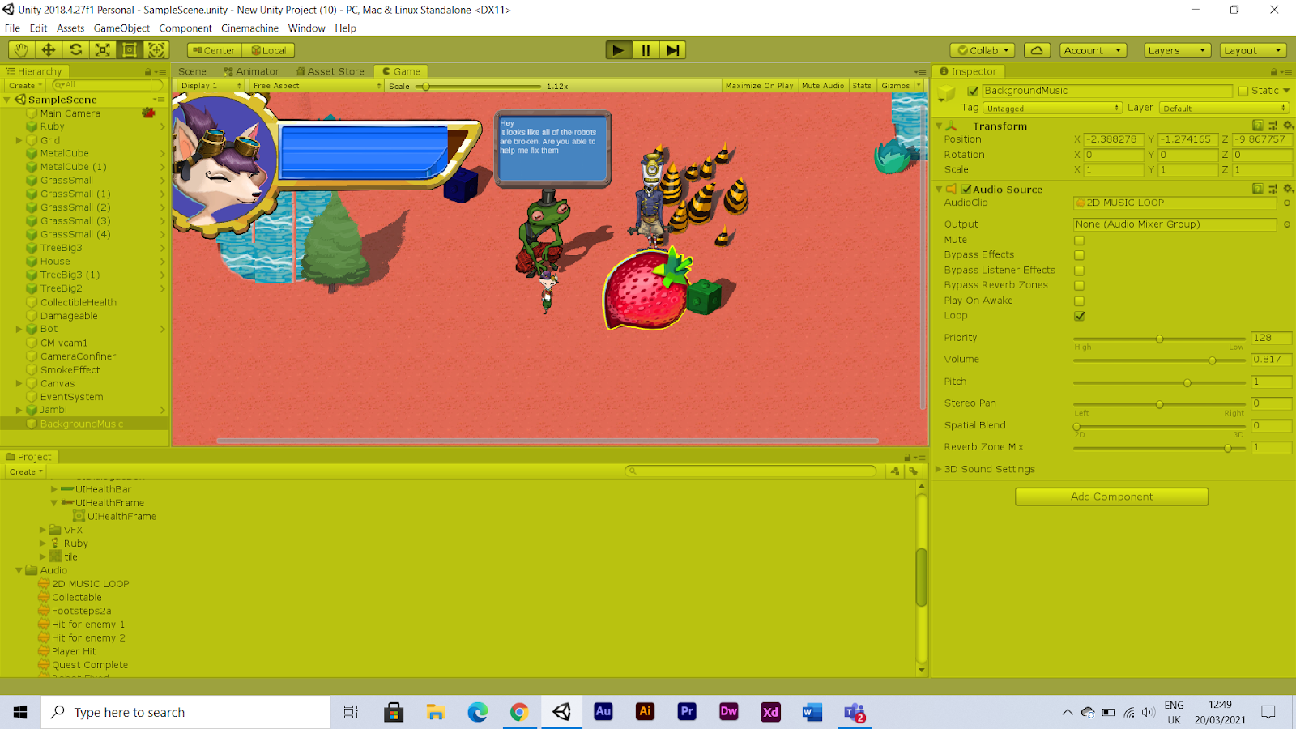Viewport: 1296px width, 729px height.
Task: Select the Hand tool
Action: pyautogui.click(x=21, y=49)
